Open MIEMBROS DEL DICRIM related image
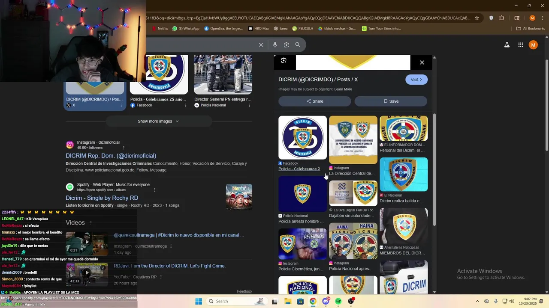 (x=404, y=226)
